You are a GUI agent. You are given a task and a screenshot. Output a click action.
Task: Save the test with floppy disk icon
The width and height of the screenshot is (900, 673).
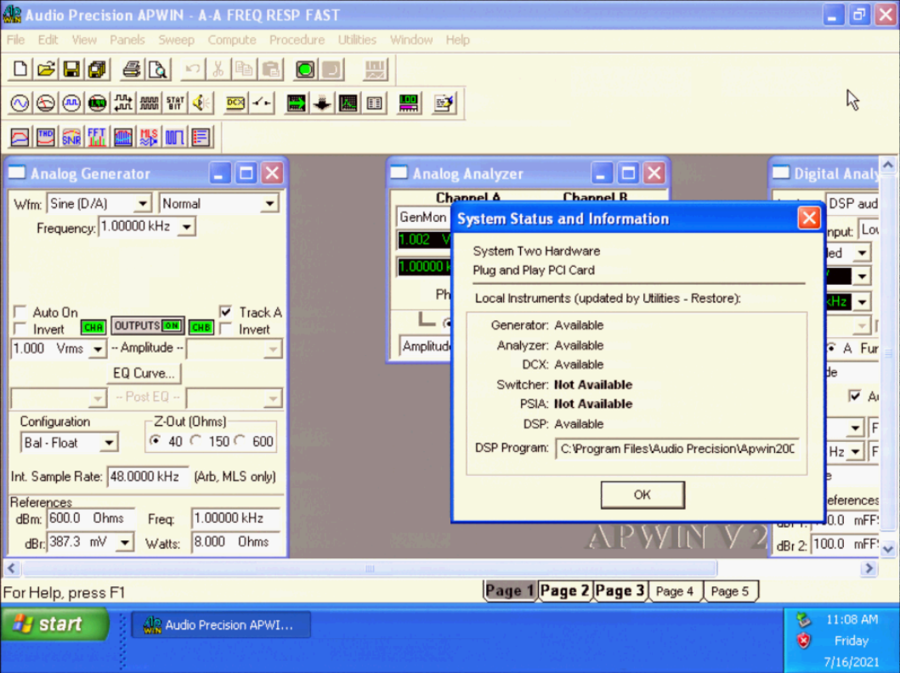tap(71, 70)
